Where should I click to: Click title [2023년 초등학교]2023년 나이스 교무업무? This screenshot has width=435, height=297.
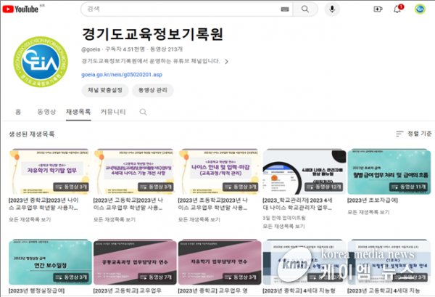tap(213, 204)
